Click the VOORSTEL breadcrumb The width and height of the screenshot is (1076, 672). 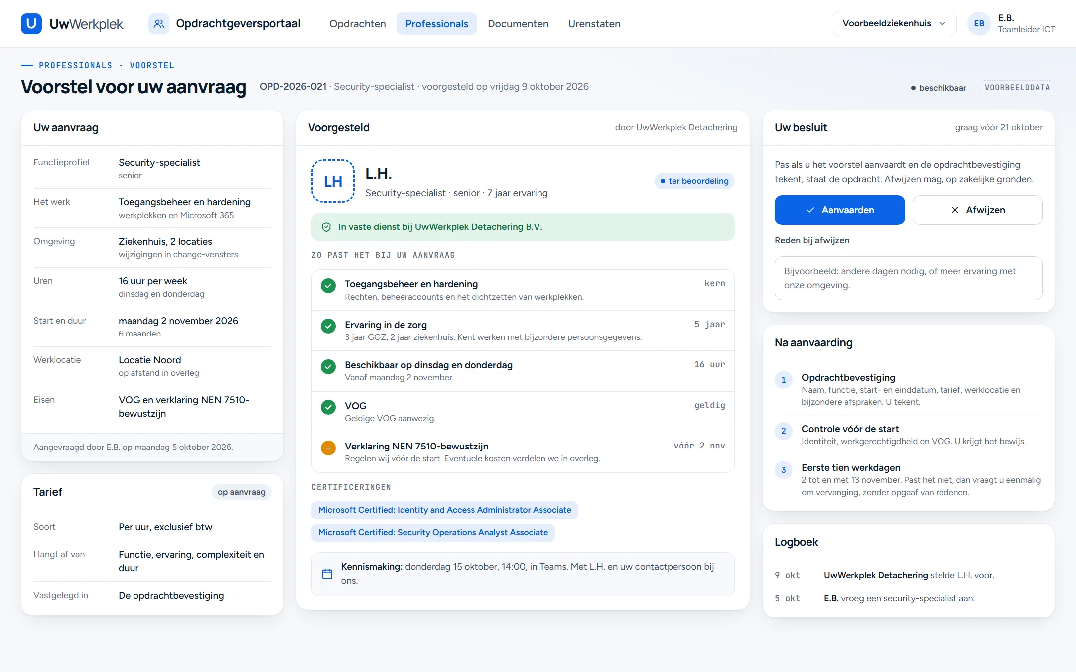click(x=152, y=65)
